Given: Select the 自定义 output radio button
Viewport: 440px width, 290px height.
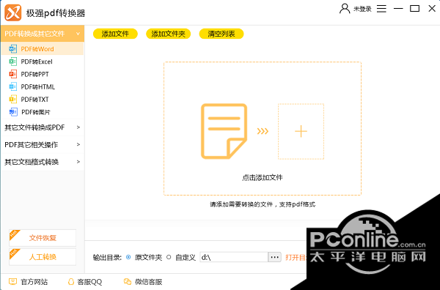Looking at the screenshot, I should click(x=169, y=257).
